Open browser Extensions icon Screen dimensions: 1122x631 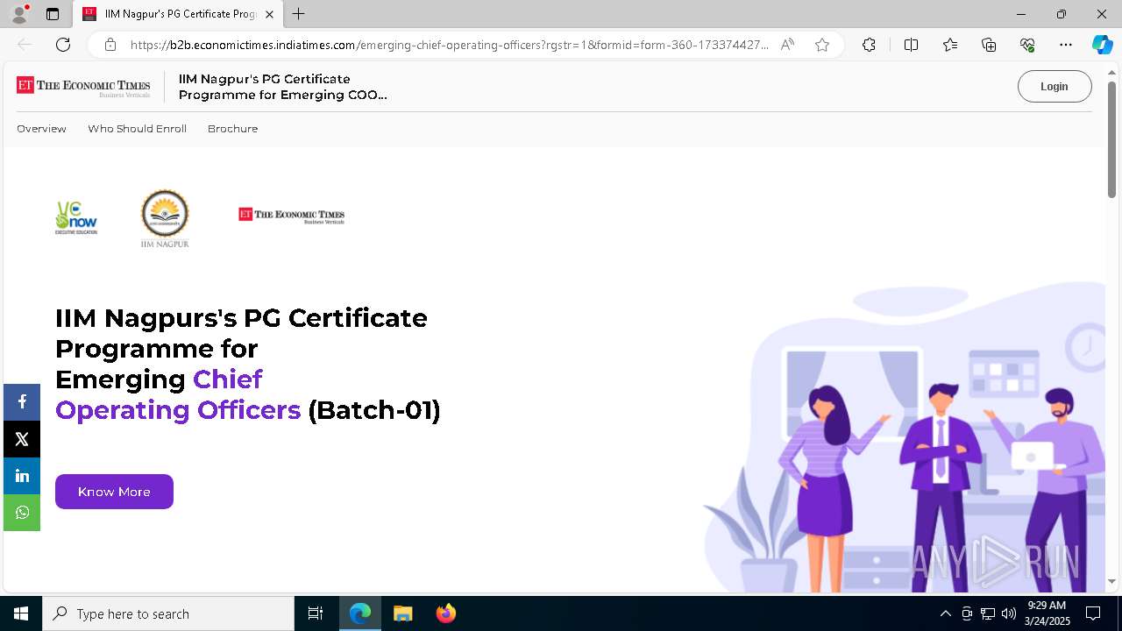[x=869, y=45]
